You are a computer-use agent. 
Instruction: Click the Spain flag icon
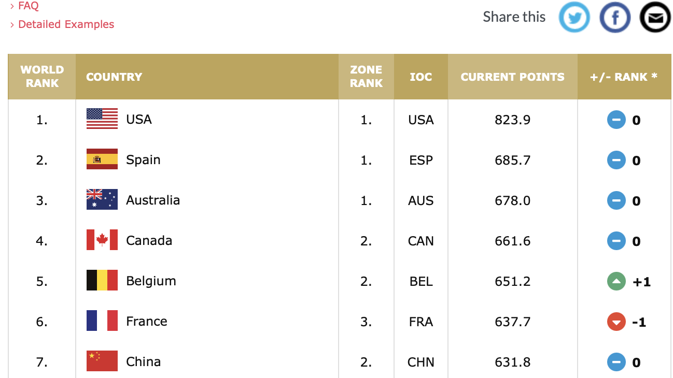(x=102, y=159)
